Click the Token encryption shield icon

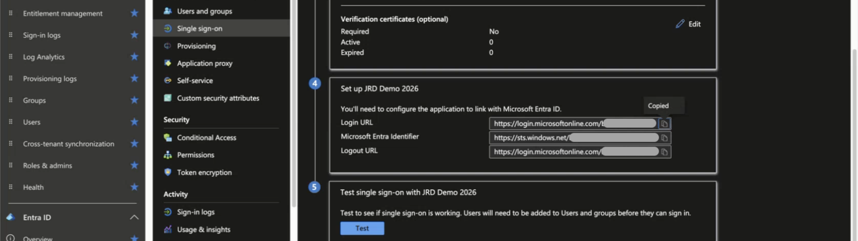coord(168,172)
